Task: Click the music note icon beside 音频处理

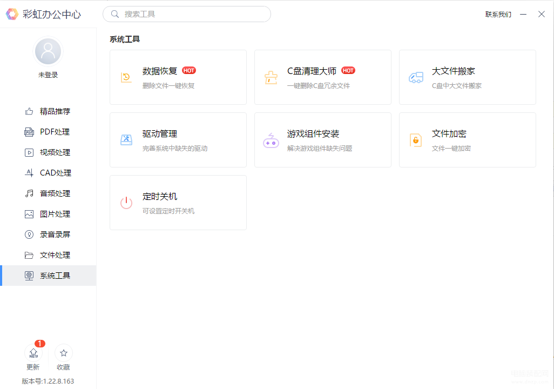Action: click(29, 193)
